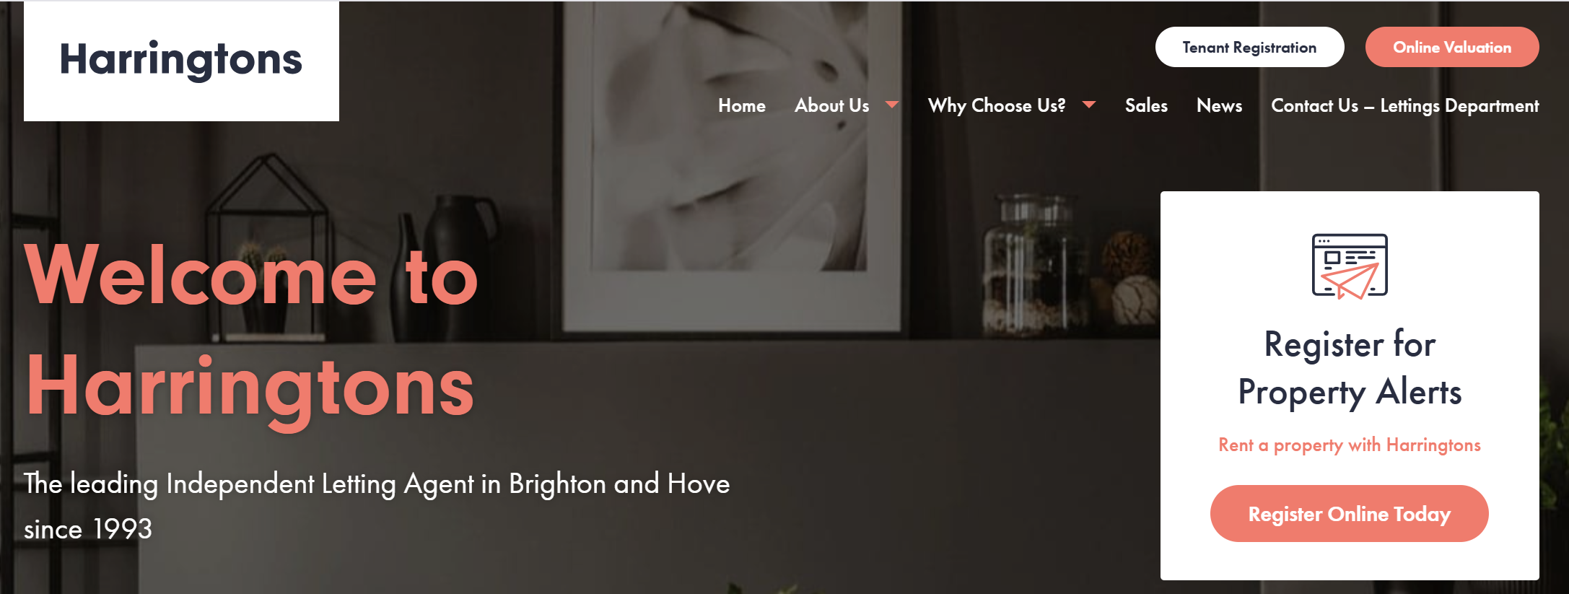
Task: Click the Register for Property Alerts heading
Action: [x=1350, y=368]
